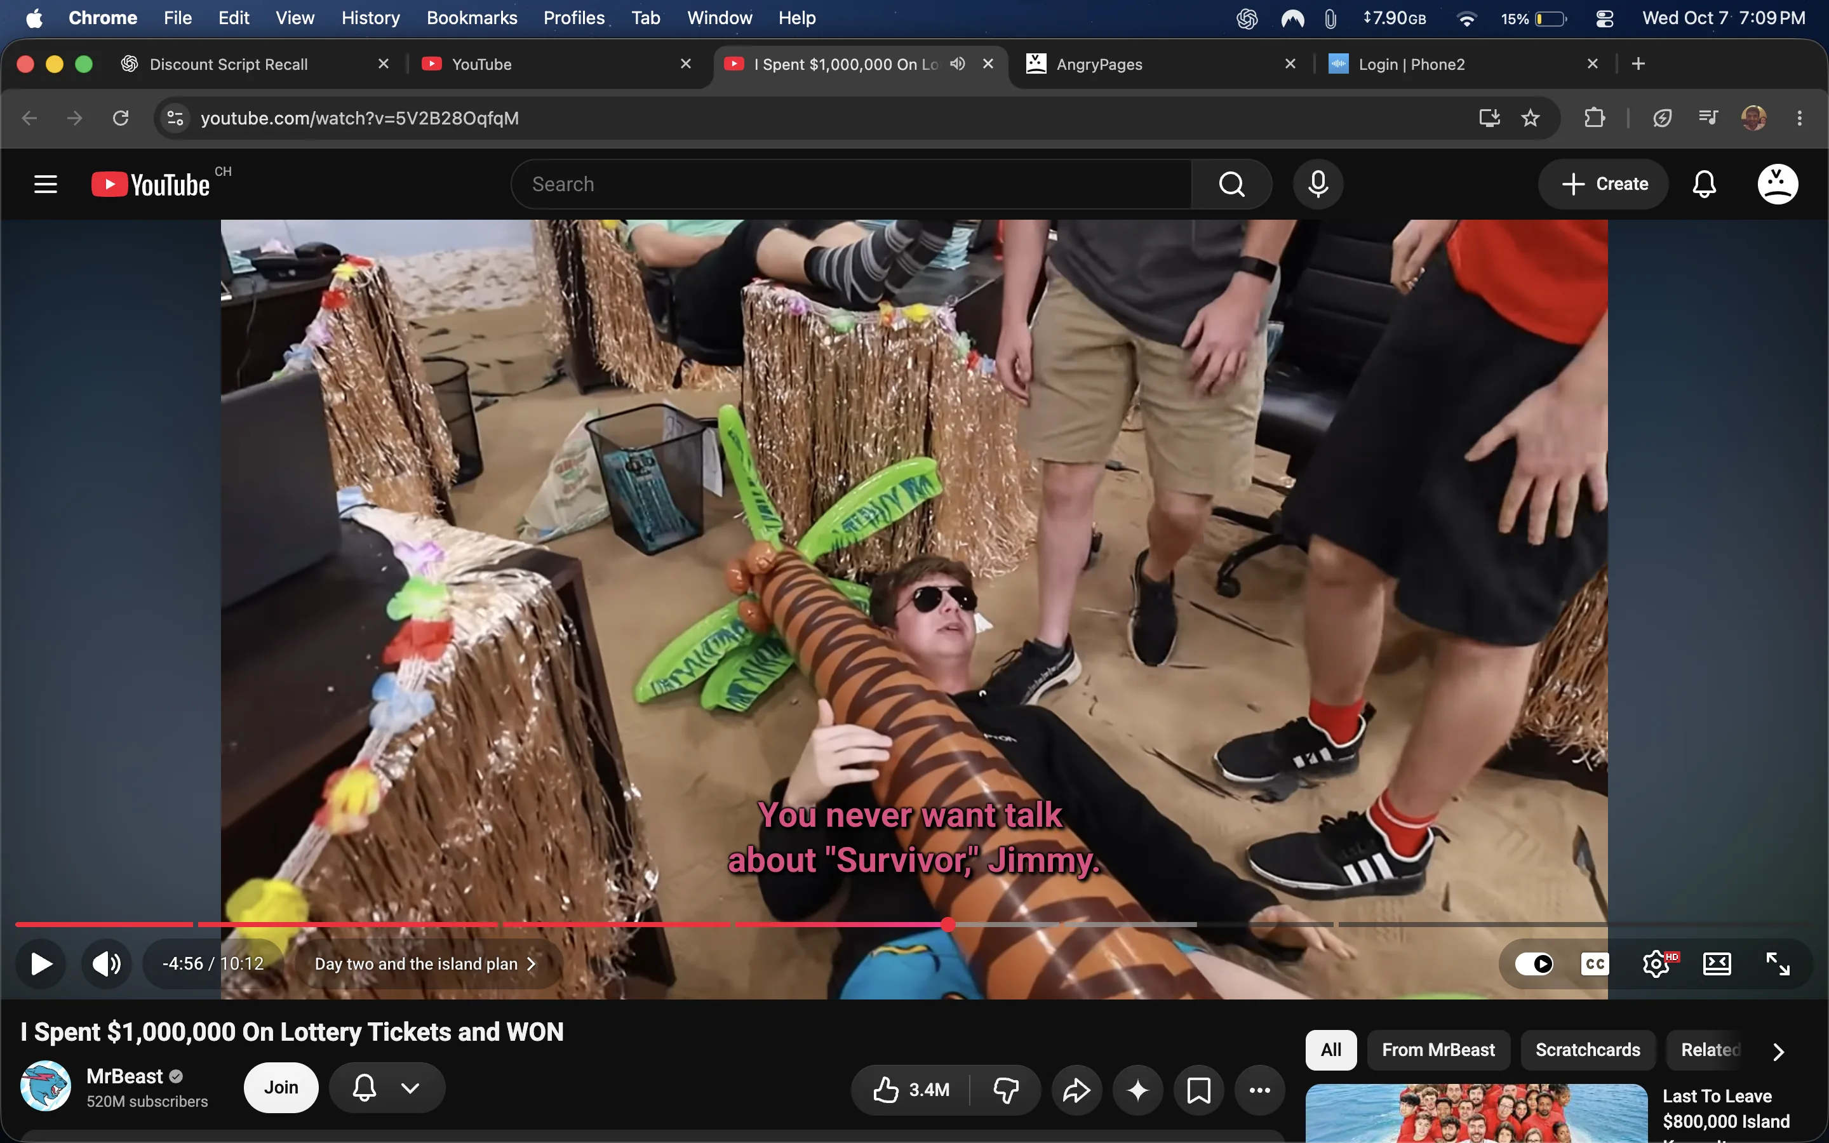The height and width of the screenshot is (1143, 1829).
Task: Toggle autoplay switch in the player
Action: [1534, 964]
